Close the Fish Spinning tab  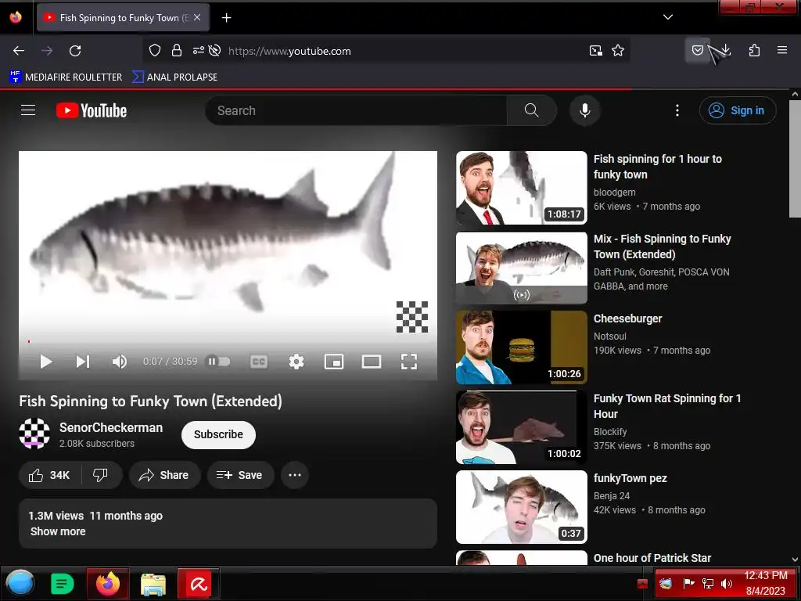point(197,17)
